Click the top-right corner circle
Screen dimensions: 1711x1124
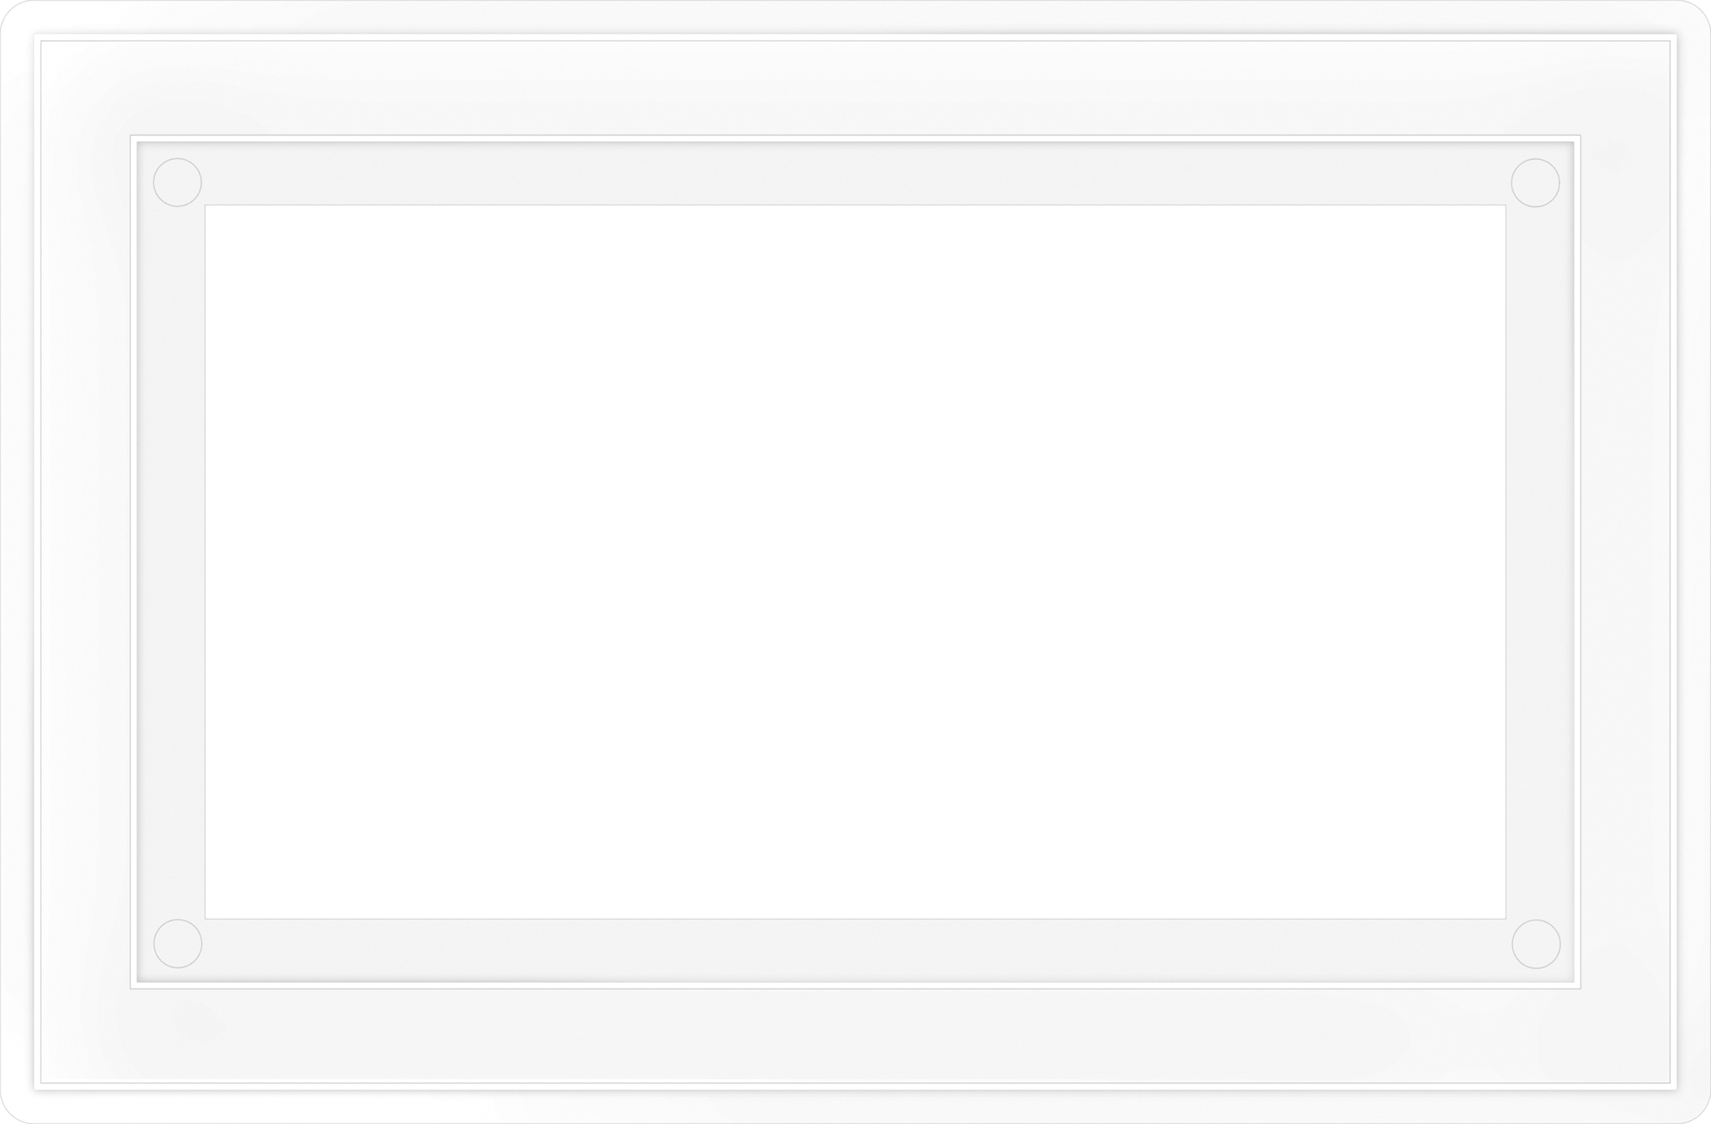coord(1535,183)
